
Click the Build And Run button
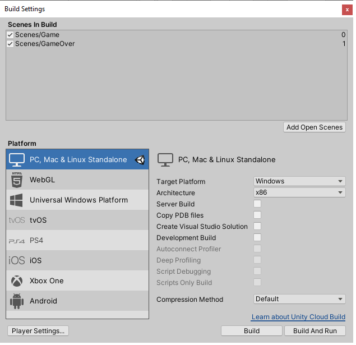315,331
